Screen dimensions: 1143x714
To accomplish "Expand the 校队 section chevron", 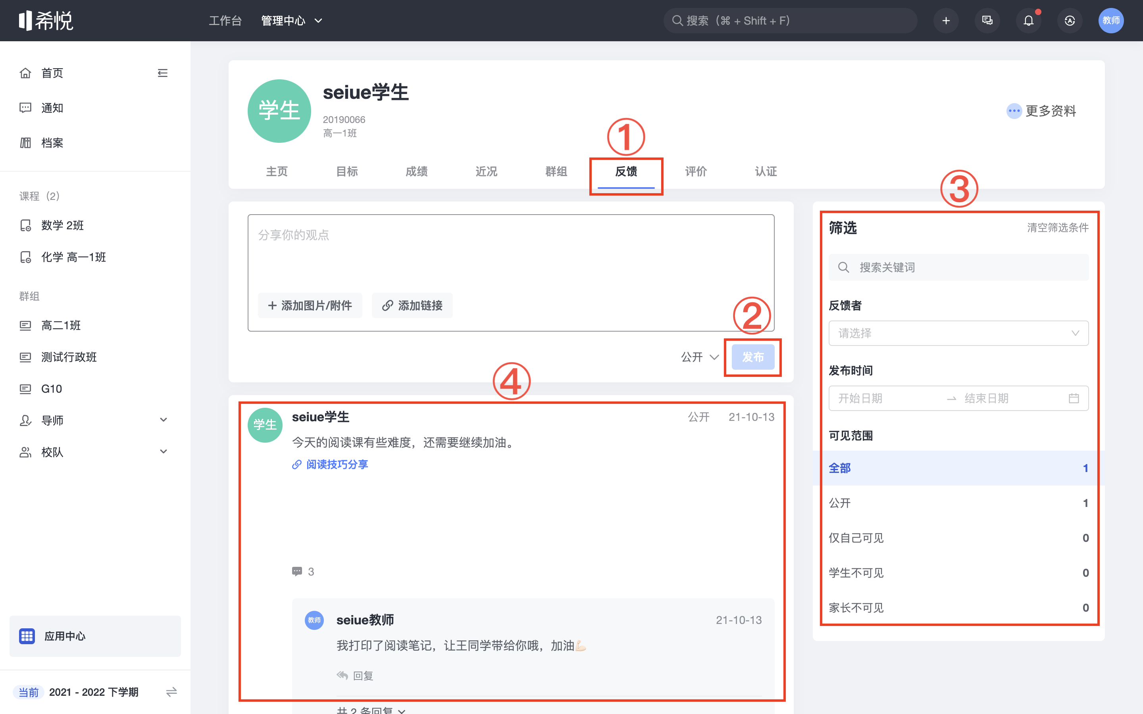I will 164,451.
